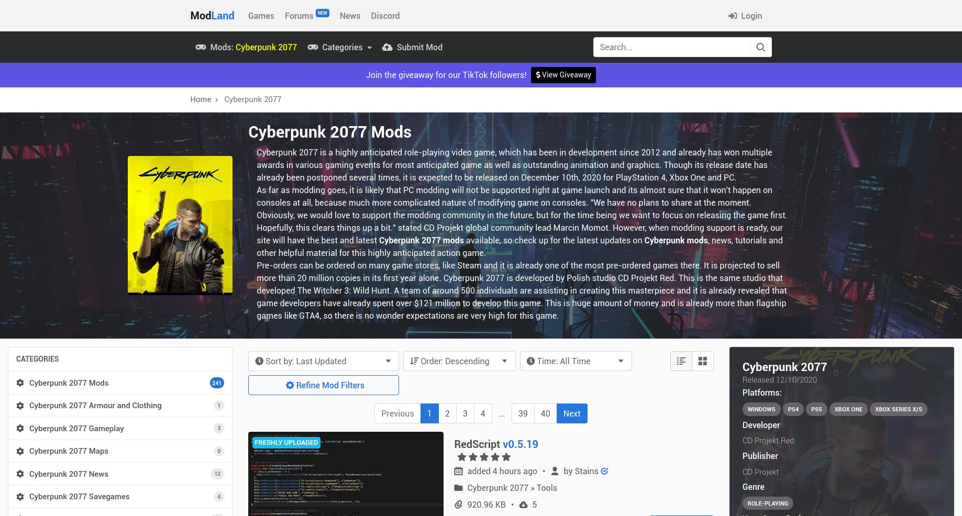
Task: Open Mods: Cyberpunk 2077 nav link
Action: (x=246, y=47)
